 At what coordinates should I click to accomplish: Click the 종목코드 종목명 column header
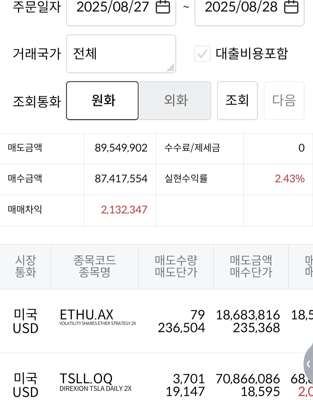click(95, 266)
